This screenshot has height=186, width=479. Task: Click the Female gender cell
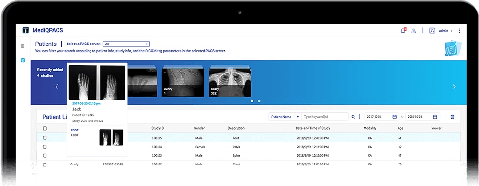tap(200, 147)
